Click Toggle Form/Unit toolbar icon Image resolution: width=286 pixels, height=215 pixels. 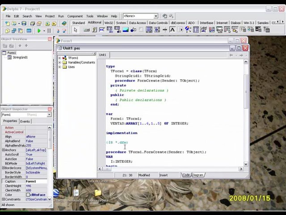(21, 31)
